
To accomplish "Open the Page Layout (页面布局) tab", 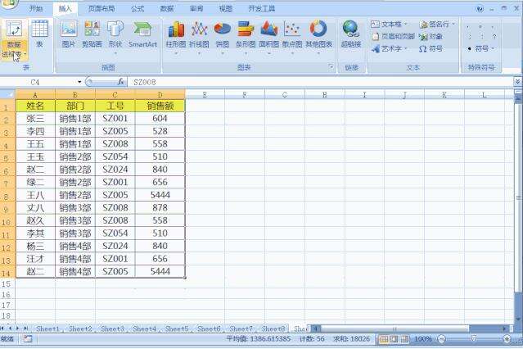I will point(101,9).
